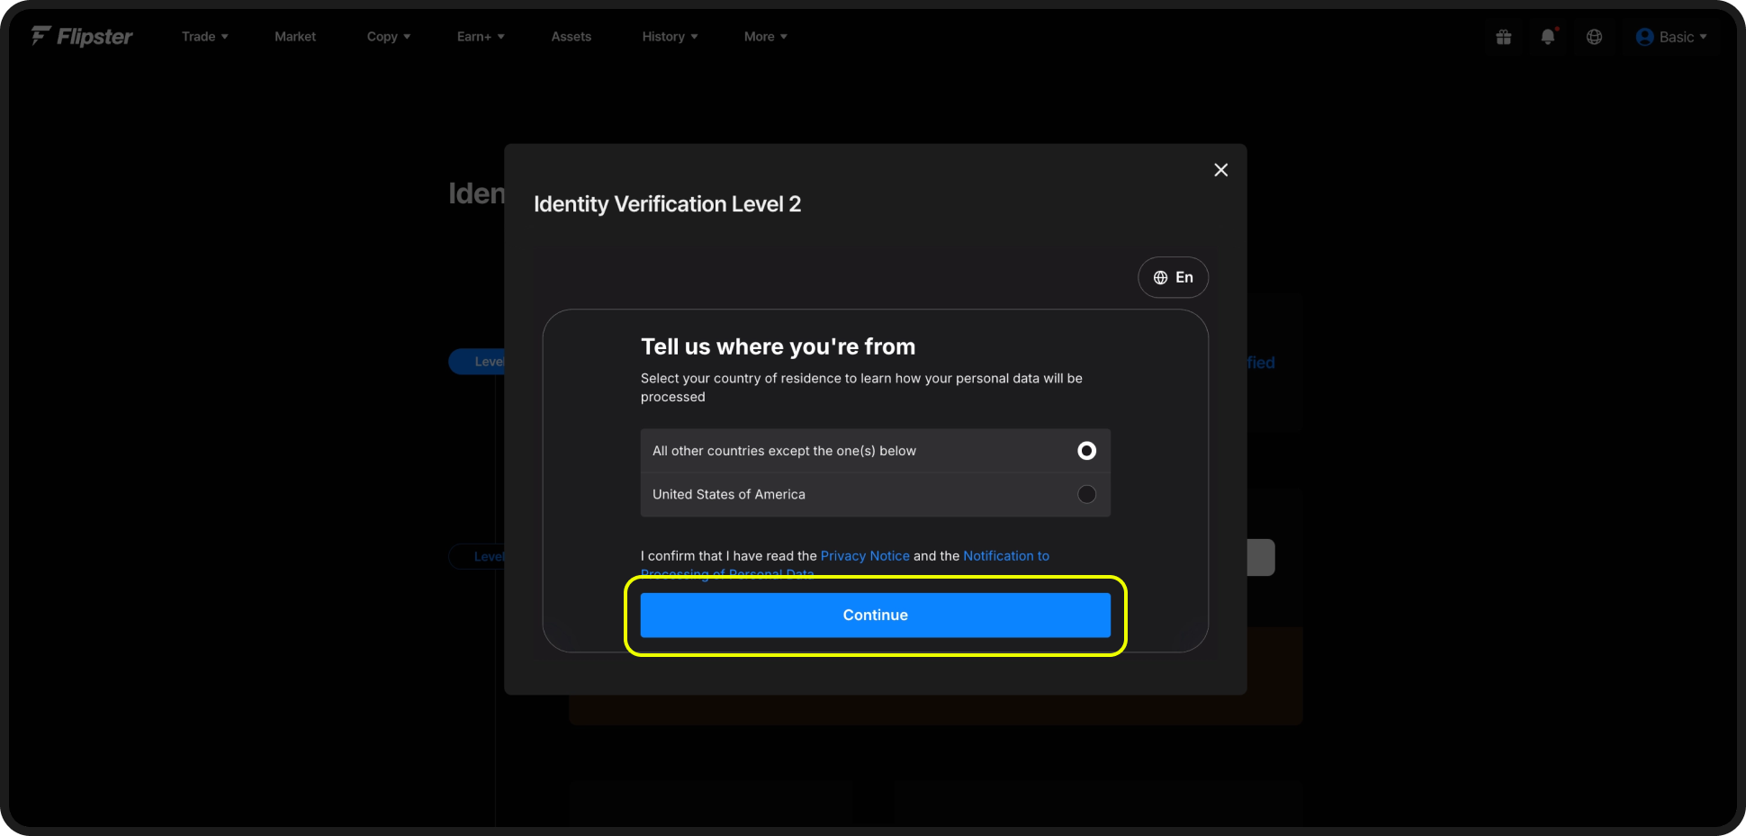The width and height of the screenshot is (1746, 836).
Task: Click the Identity Verification Level 2 title
Action: [x=667, y=204]
